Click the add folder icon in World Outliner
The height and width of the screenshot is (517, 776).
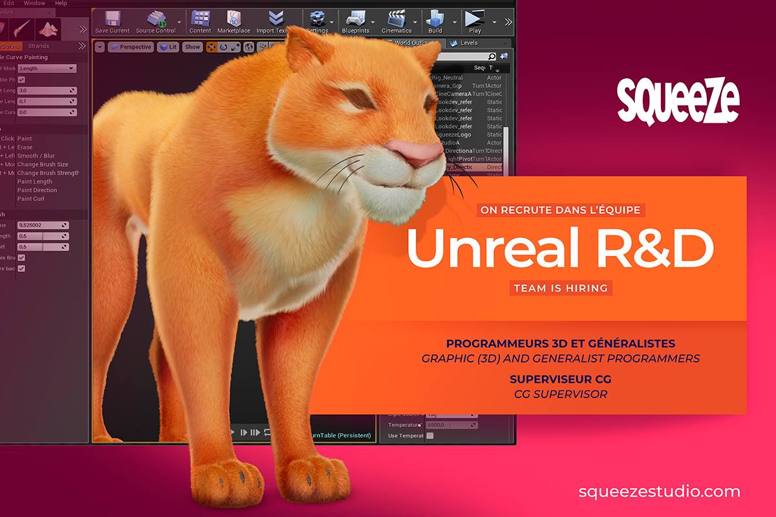coord(504,57)
